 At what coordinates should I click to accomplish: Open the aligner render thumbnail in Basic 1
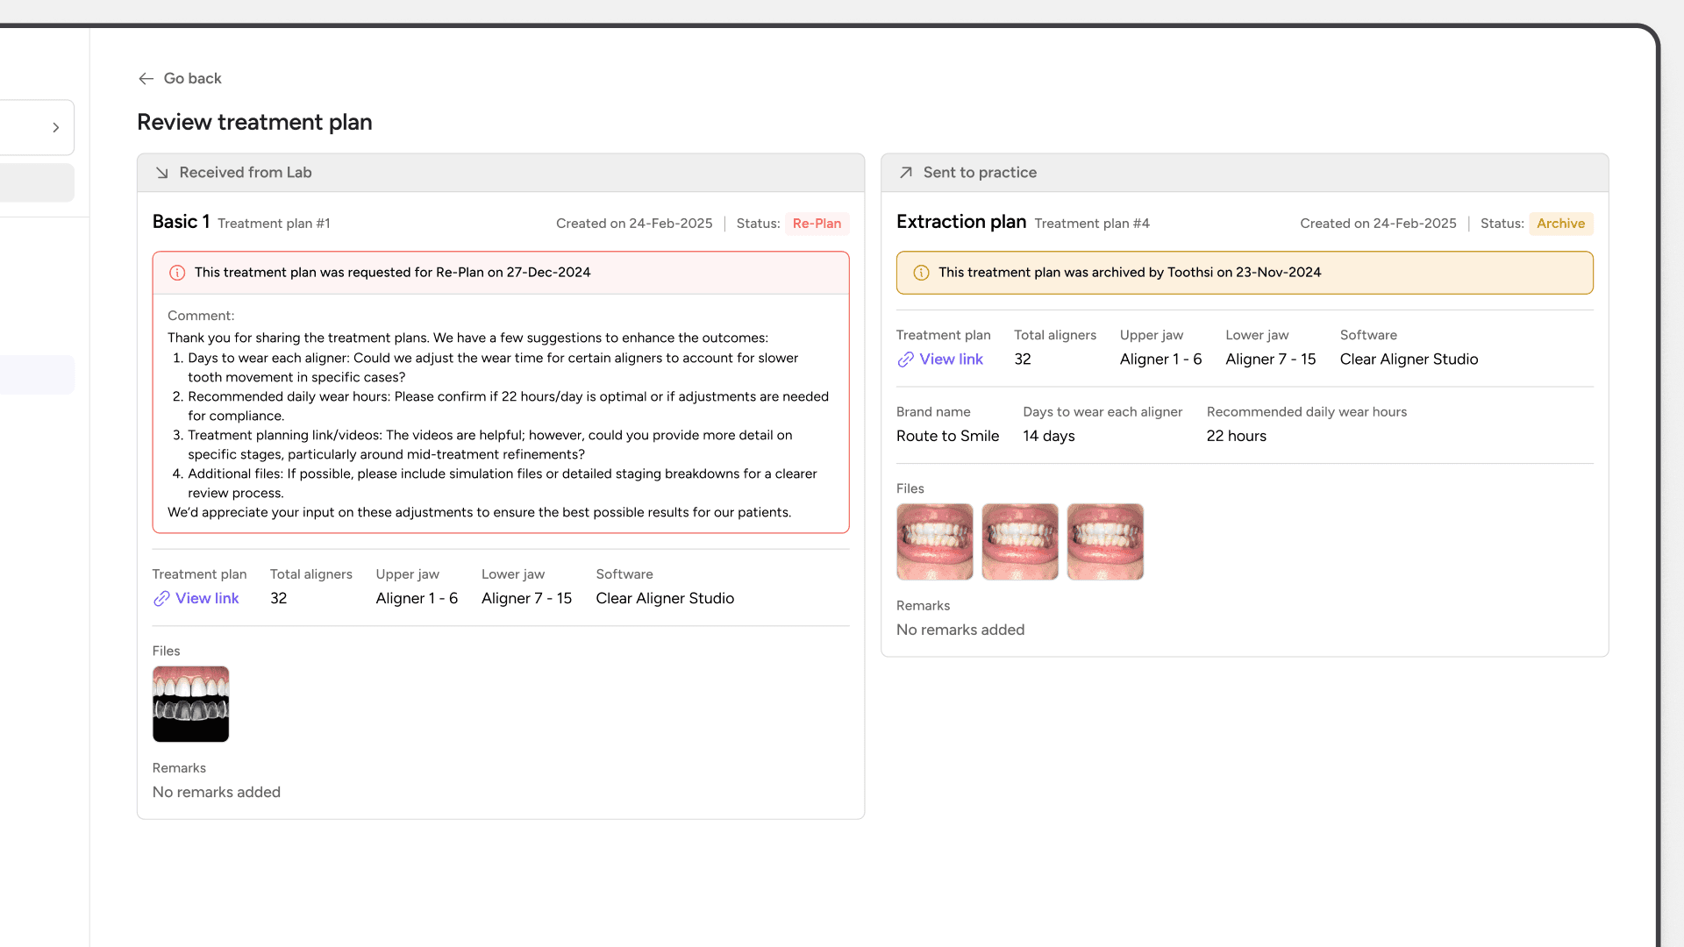pyautogui.click(x=190, y=704)
